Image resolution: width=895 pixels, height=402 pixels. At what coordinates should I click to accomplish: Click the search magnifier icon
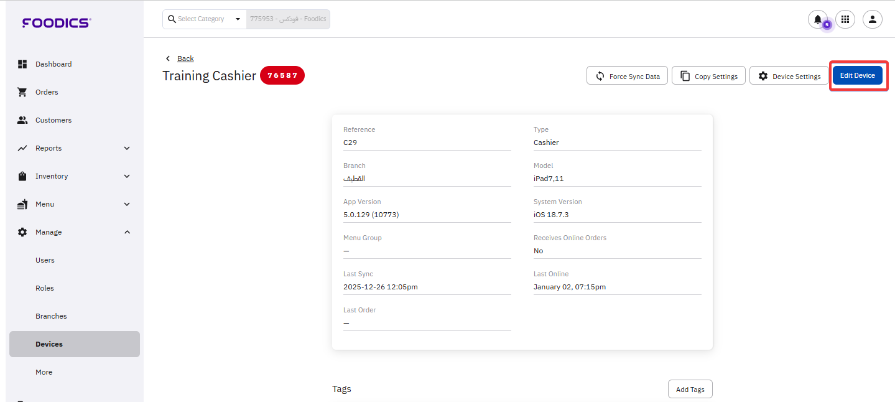172,19
